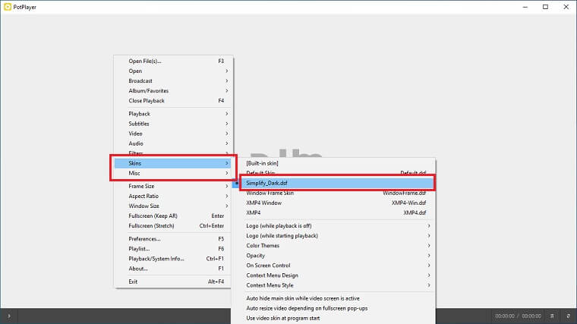Choose Open File(s)... from context menu
The image size is (577, 324).
click(x=173, y=61)
